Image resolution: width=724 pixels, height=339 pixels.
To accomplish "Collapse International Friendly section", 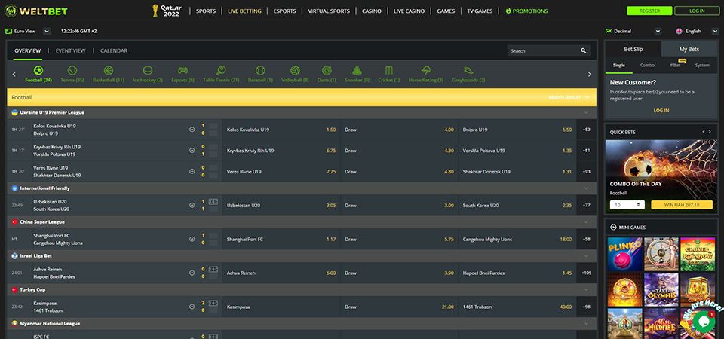I will point(587,188).
